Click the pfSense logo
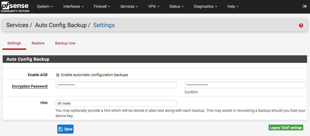Image resolution: width=310 pixels, height=136 pixels. [x=15, y=7]
